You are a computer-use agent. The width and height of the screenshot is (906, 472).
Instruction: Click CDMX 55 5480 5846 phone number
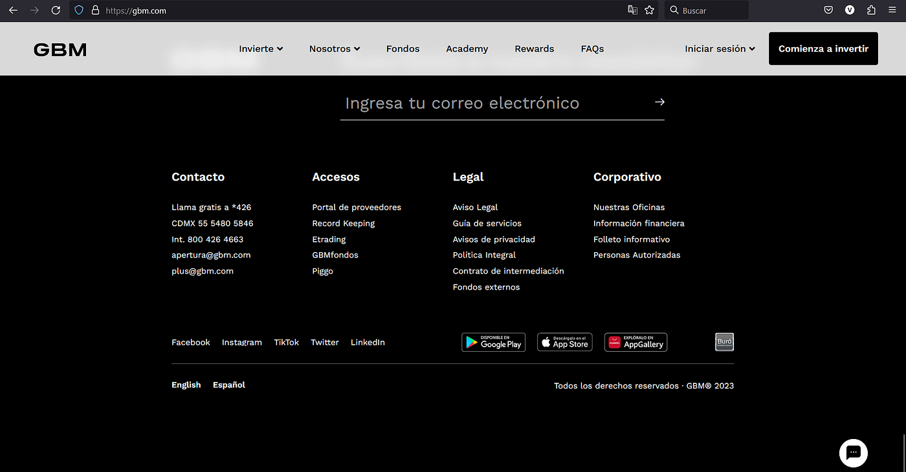pos(212,223)
